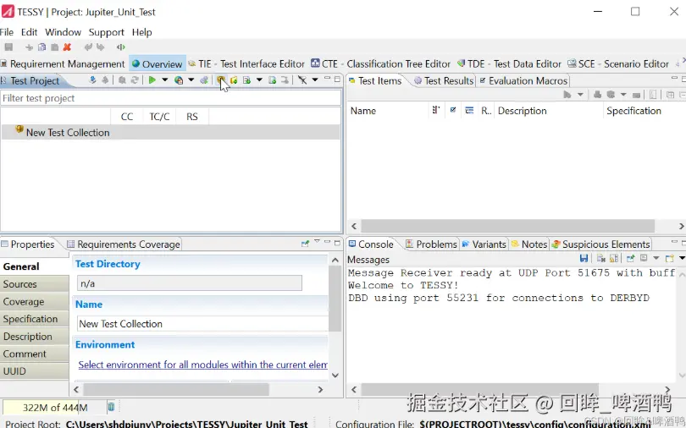
Task: Open dropdown arrow beside green play icon
Action: pos(165,80)
